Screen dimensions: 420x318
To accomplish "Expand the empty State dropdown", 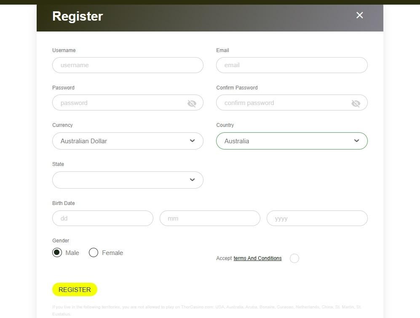I will point(128,180).
